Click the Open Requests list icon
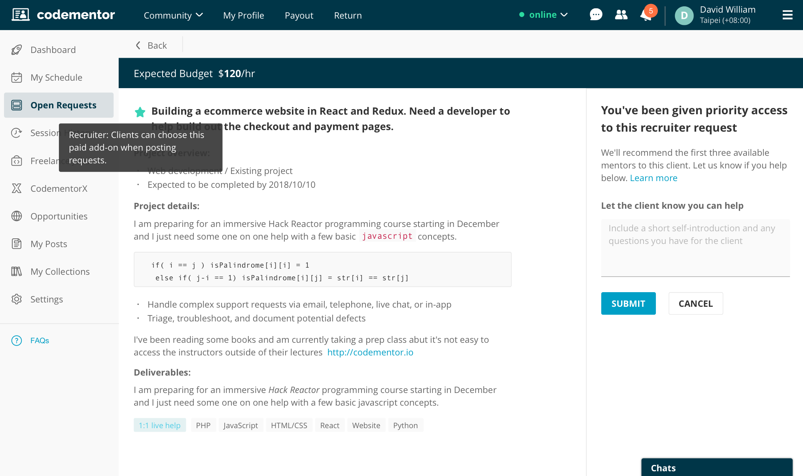Screen dimensions: 803x476 [17, 105]
